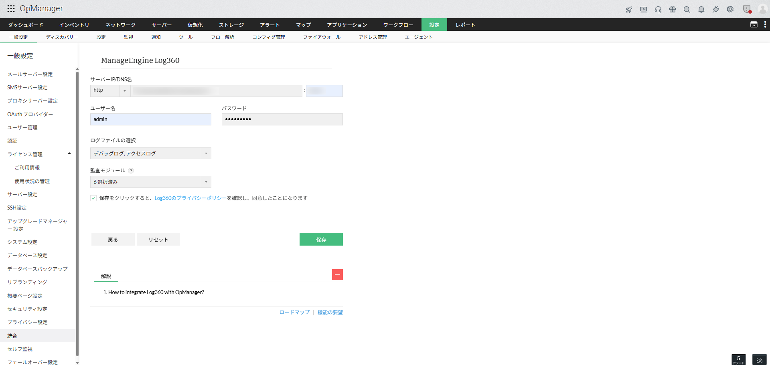Open the three-dot more options menu
The image size is (770, 365).
click(x=765, y=24)
